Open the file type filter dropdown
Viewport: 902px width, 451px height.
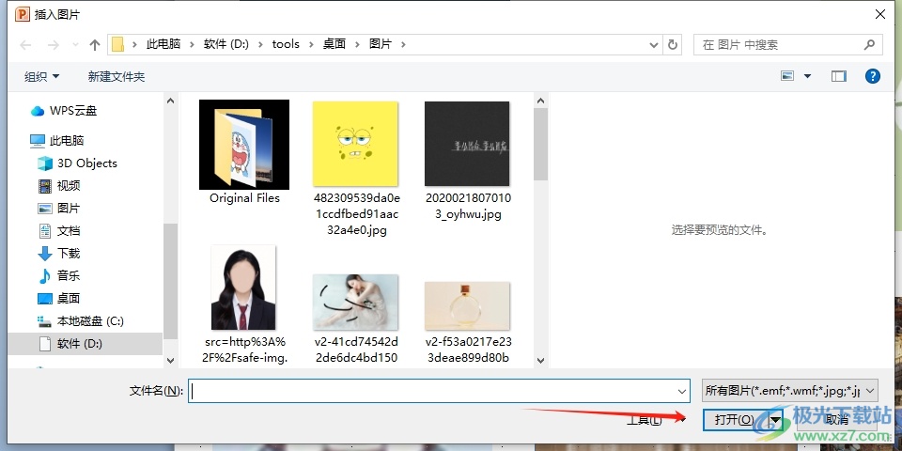click(x=789, y=390)
